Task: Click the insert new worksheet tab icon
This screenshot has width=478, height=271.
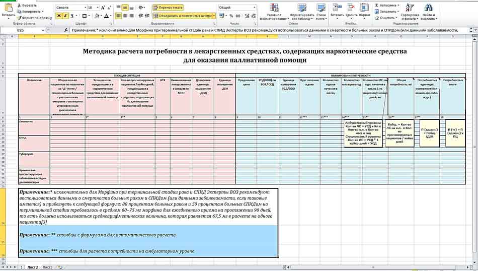Action: click(60, 267)
